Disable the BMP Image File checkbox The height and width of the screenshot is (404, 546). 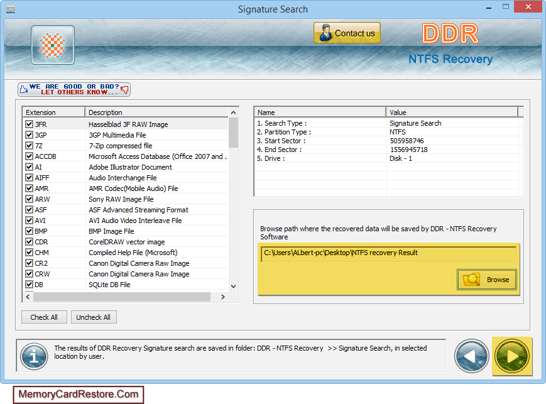click(29, 231)
